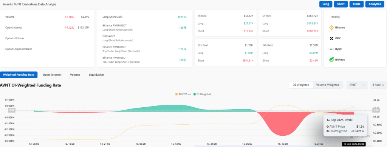The width and height of the screenshot is (387, 147).
Task: Click the Binance logo icon in Trending
Action: (331, 28)
